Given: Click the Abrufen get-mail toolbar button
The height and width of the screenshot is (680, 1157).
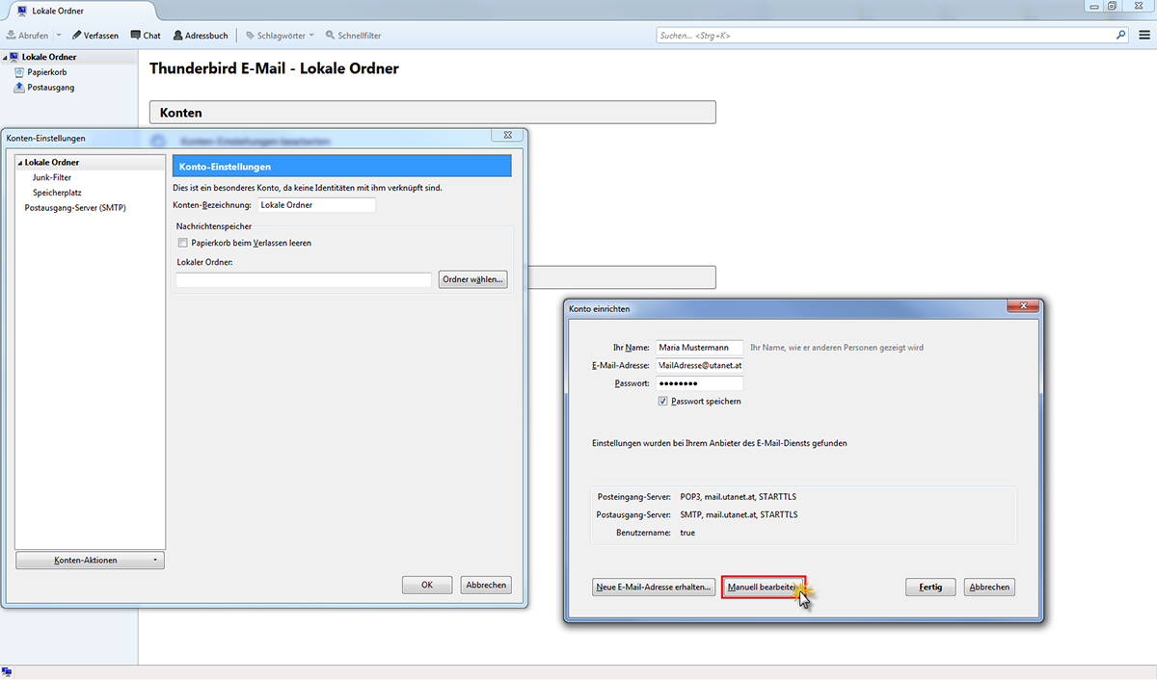Looking at the screenshot, I should click(x=27, y=36).
